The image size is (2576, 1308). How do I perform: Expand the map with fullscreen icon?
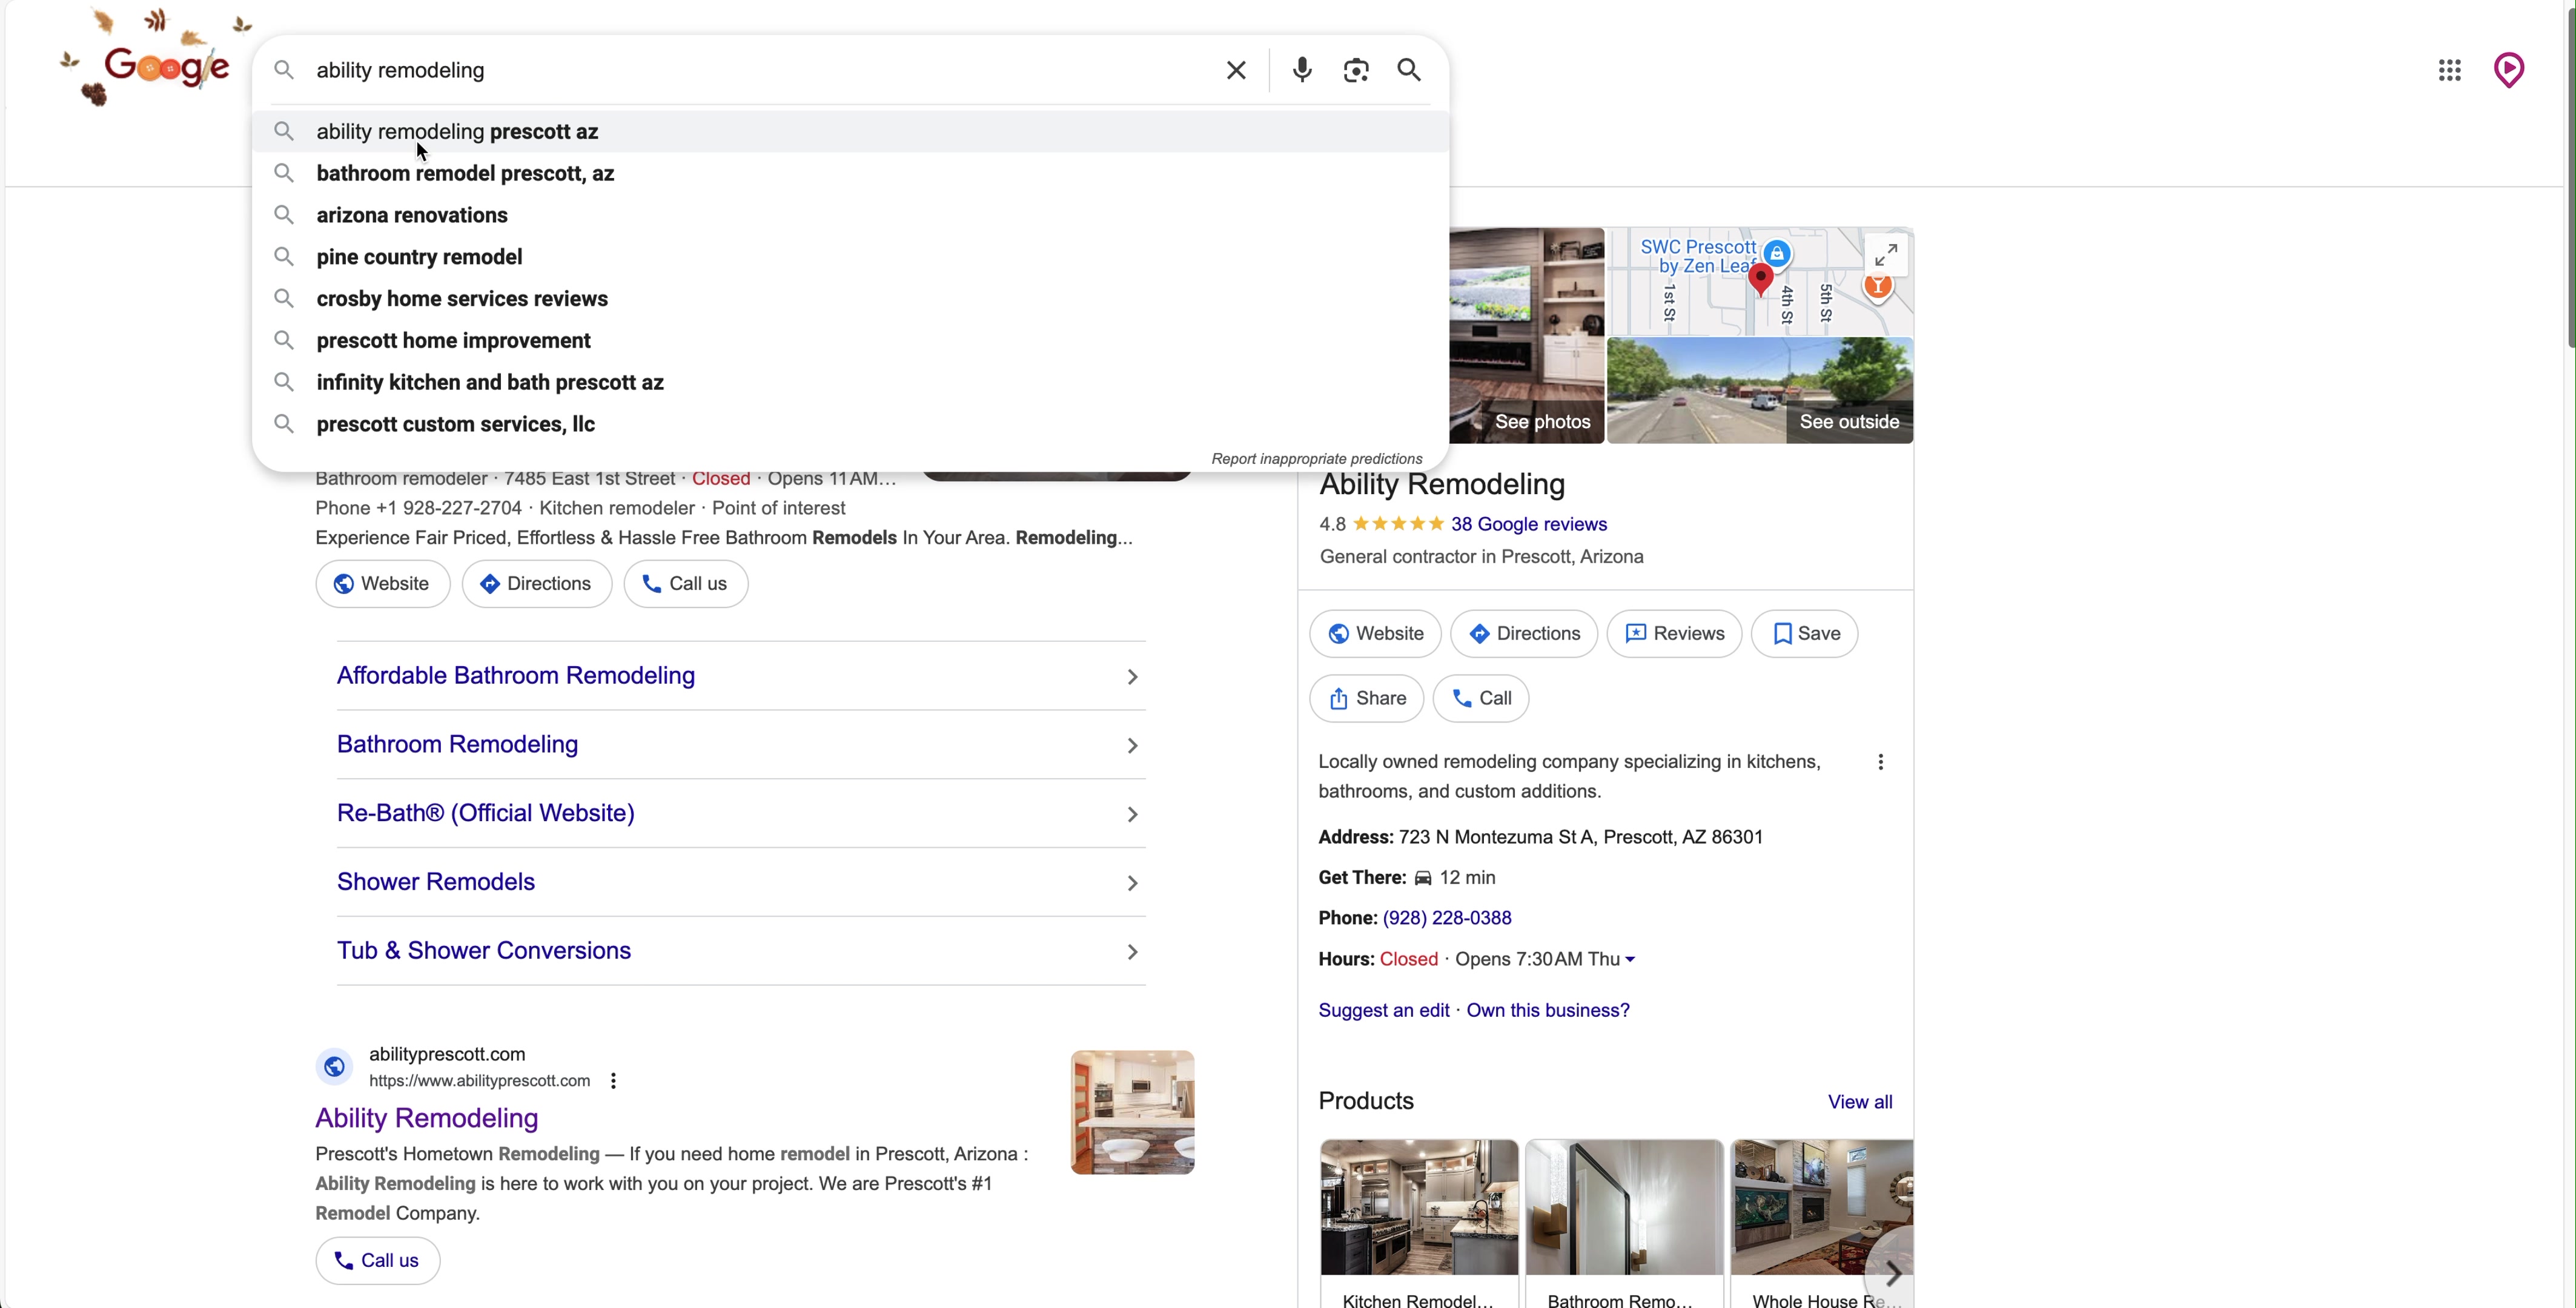click(x=1885, y=256)
